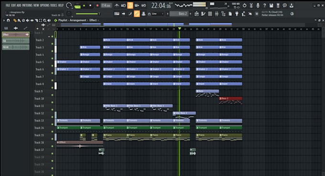Click the arrow left of pattern selector
Viewport: 325px width, 176px height.
[x=167, y=14]
